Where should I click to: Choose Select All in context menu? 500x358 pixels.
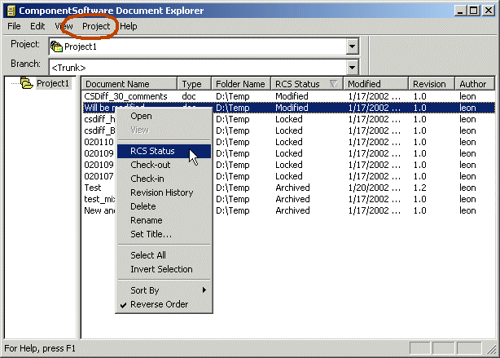tap(164, 255)
